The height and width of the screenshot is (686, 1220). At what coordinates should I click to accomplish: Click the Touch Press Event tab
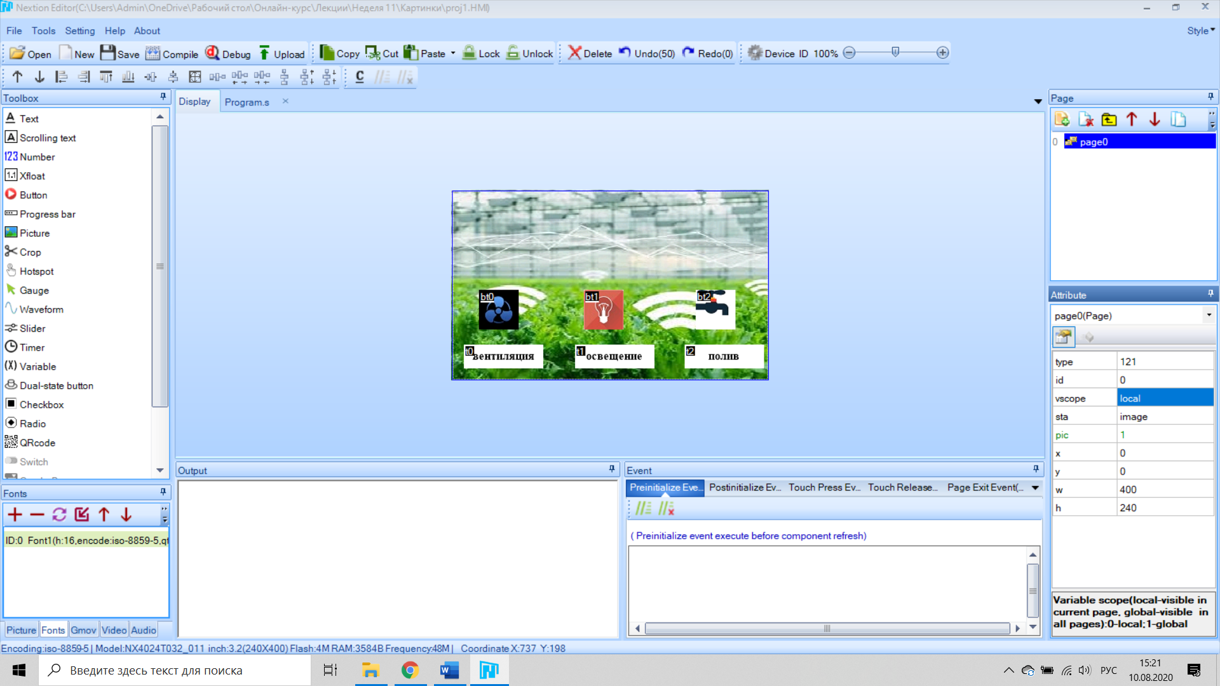point(823,487)
